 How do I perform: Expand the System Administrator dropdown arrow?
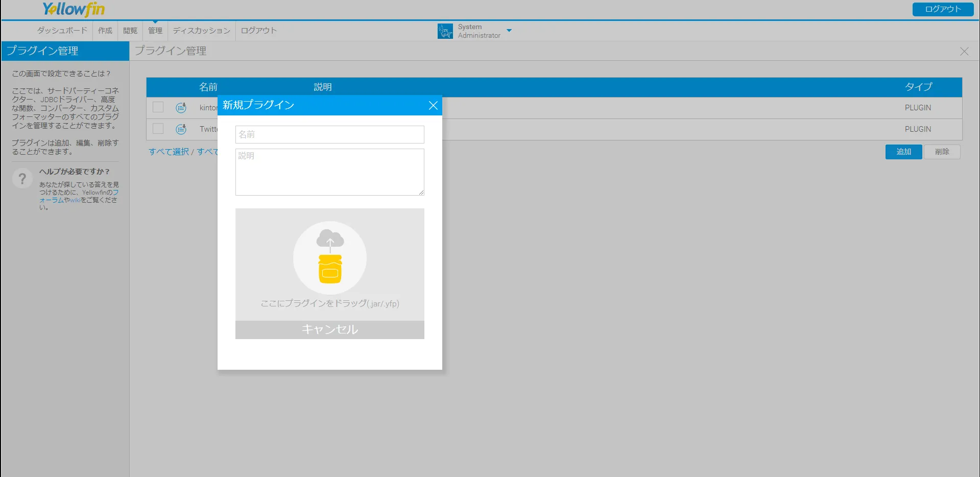pos(509,31)
